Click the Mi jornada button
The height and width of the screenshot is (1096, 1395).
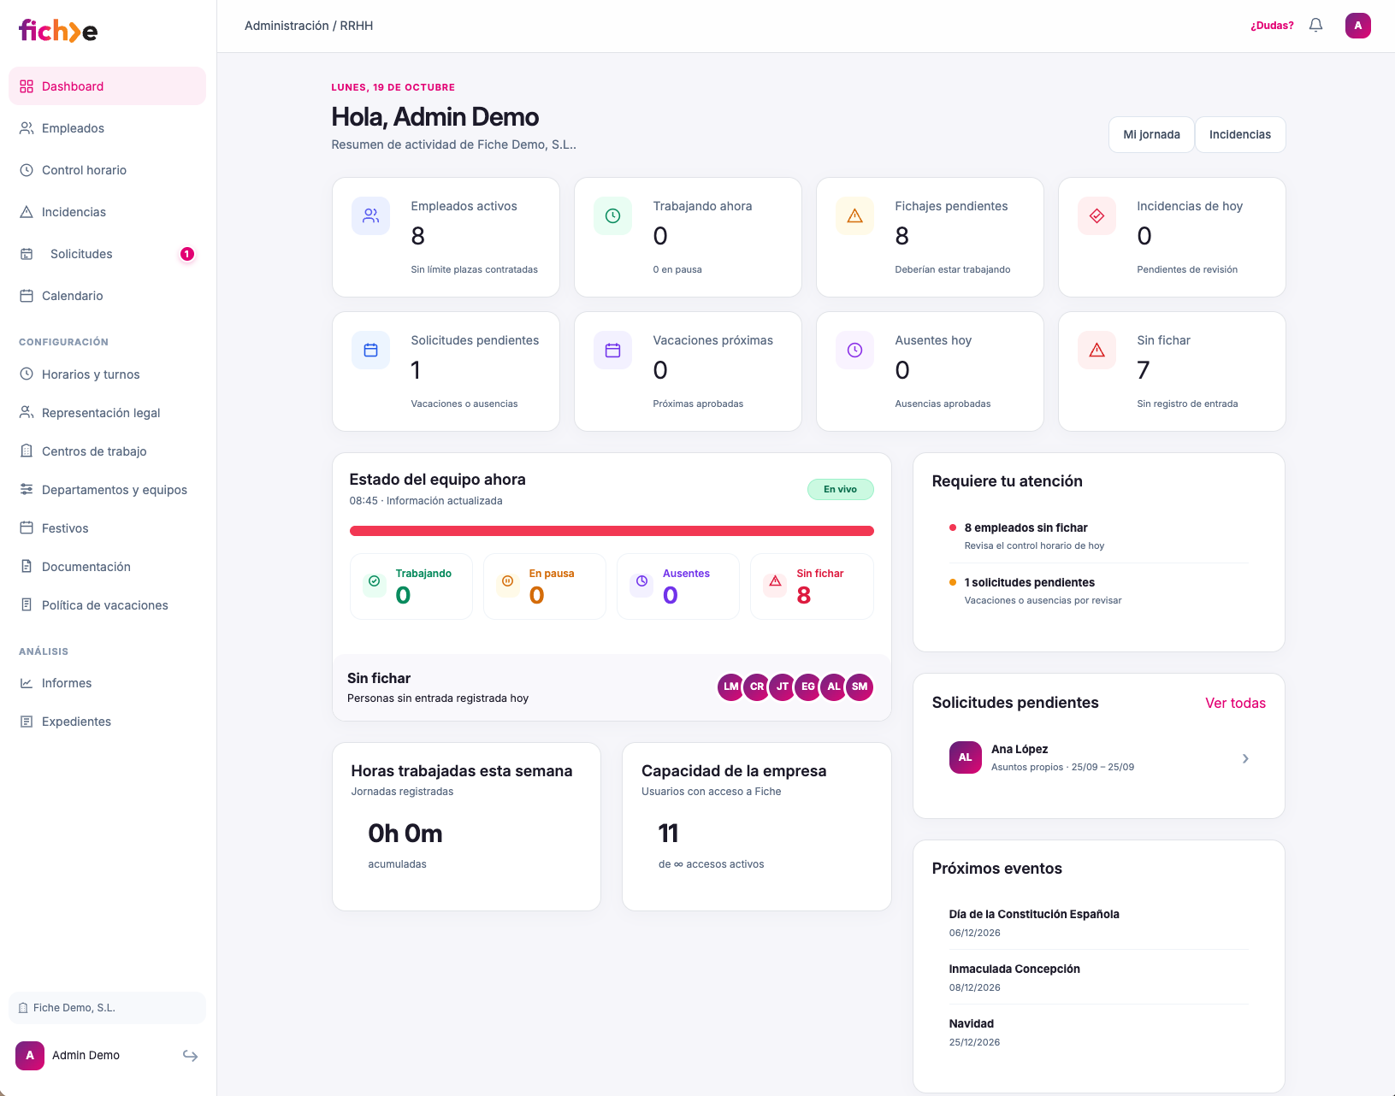pos(1151,135)
